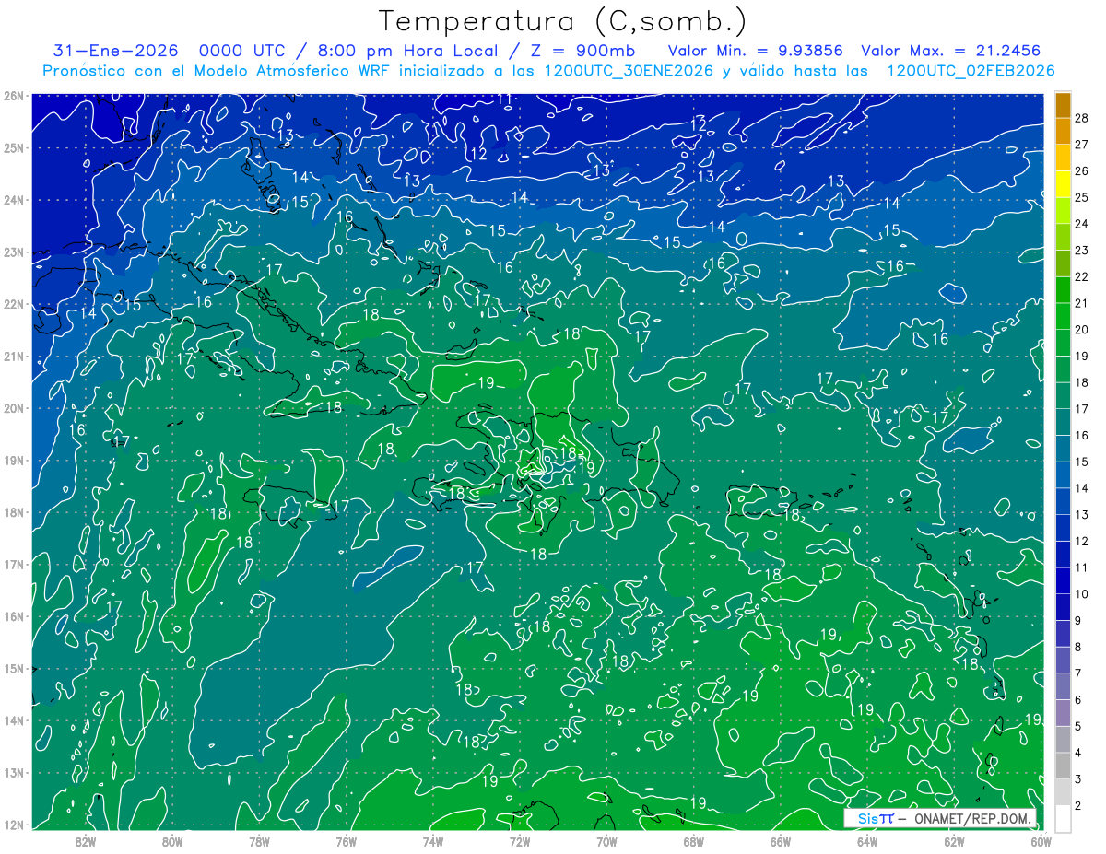Screen dimensions: 1106x854
Task: Click the '62W' longitude axis label
Action: (x=954, y=841)
